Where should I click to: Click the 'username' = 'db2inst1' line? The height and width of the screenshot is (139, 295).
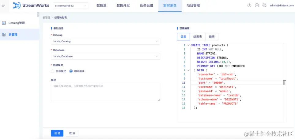(x=217, y=87)
